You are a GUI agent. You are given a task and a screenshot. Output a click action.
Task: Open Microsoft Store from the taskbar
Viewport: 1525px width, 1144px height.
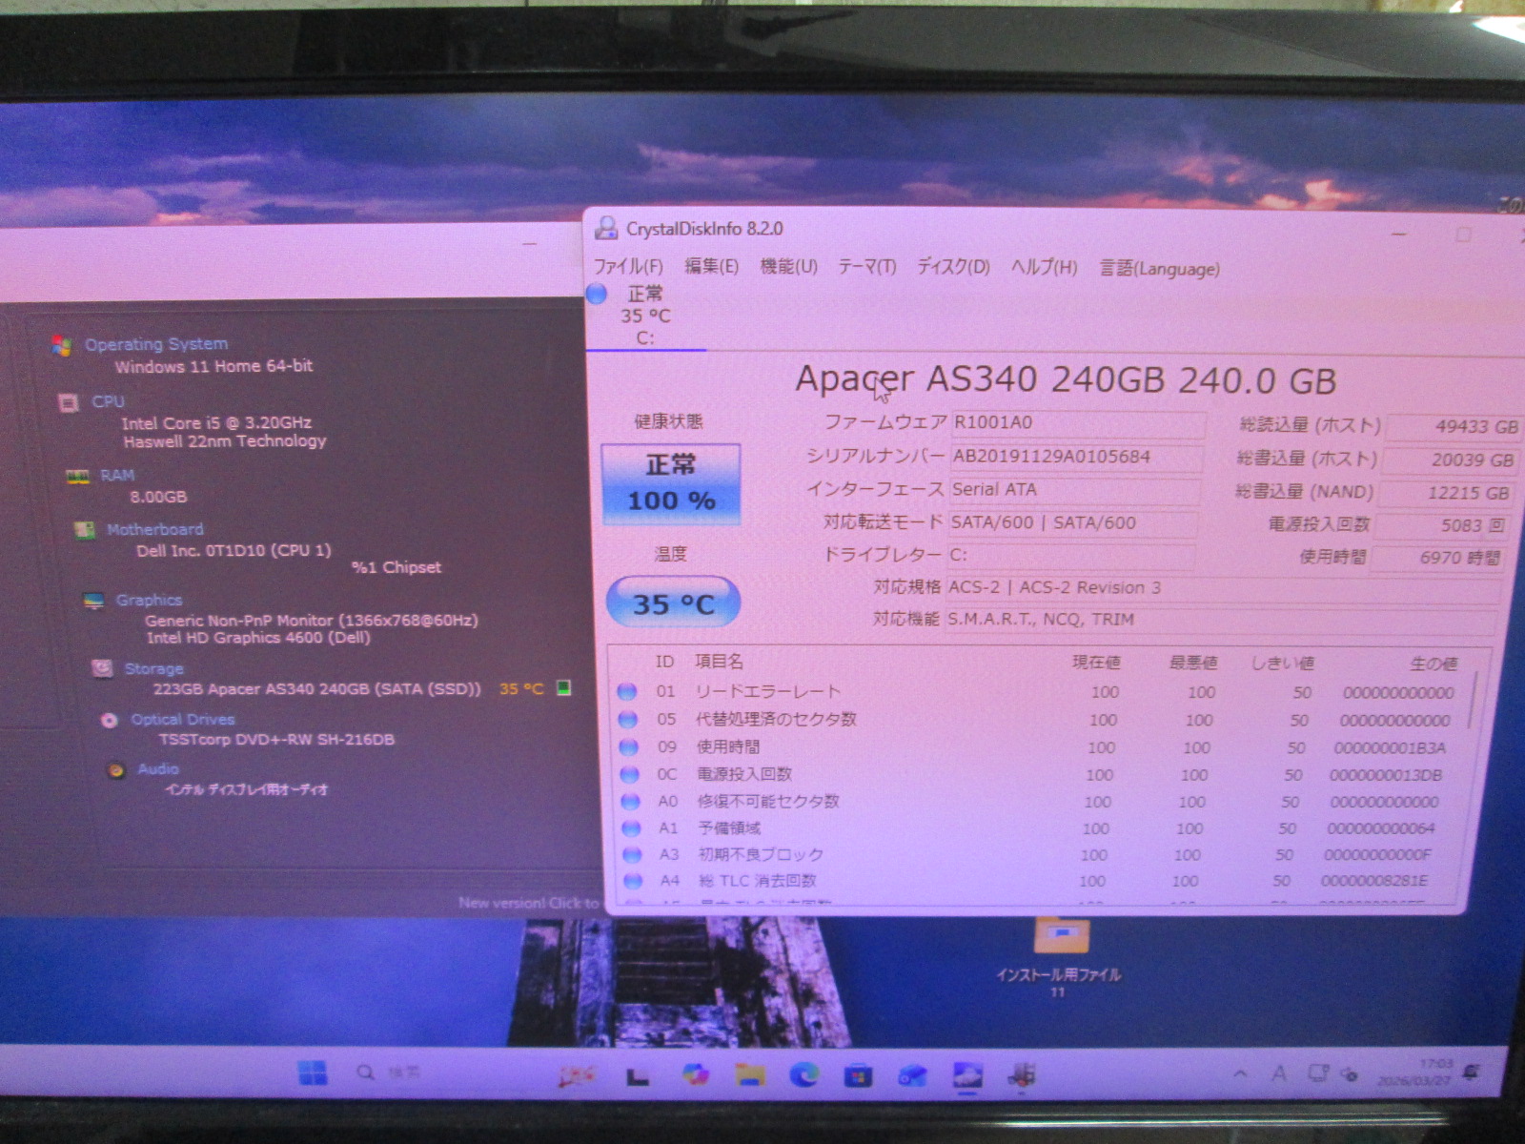pyautogui.click(x=858, y=1076)
